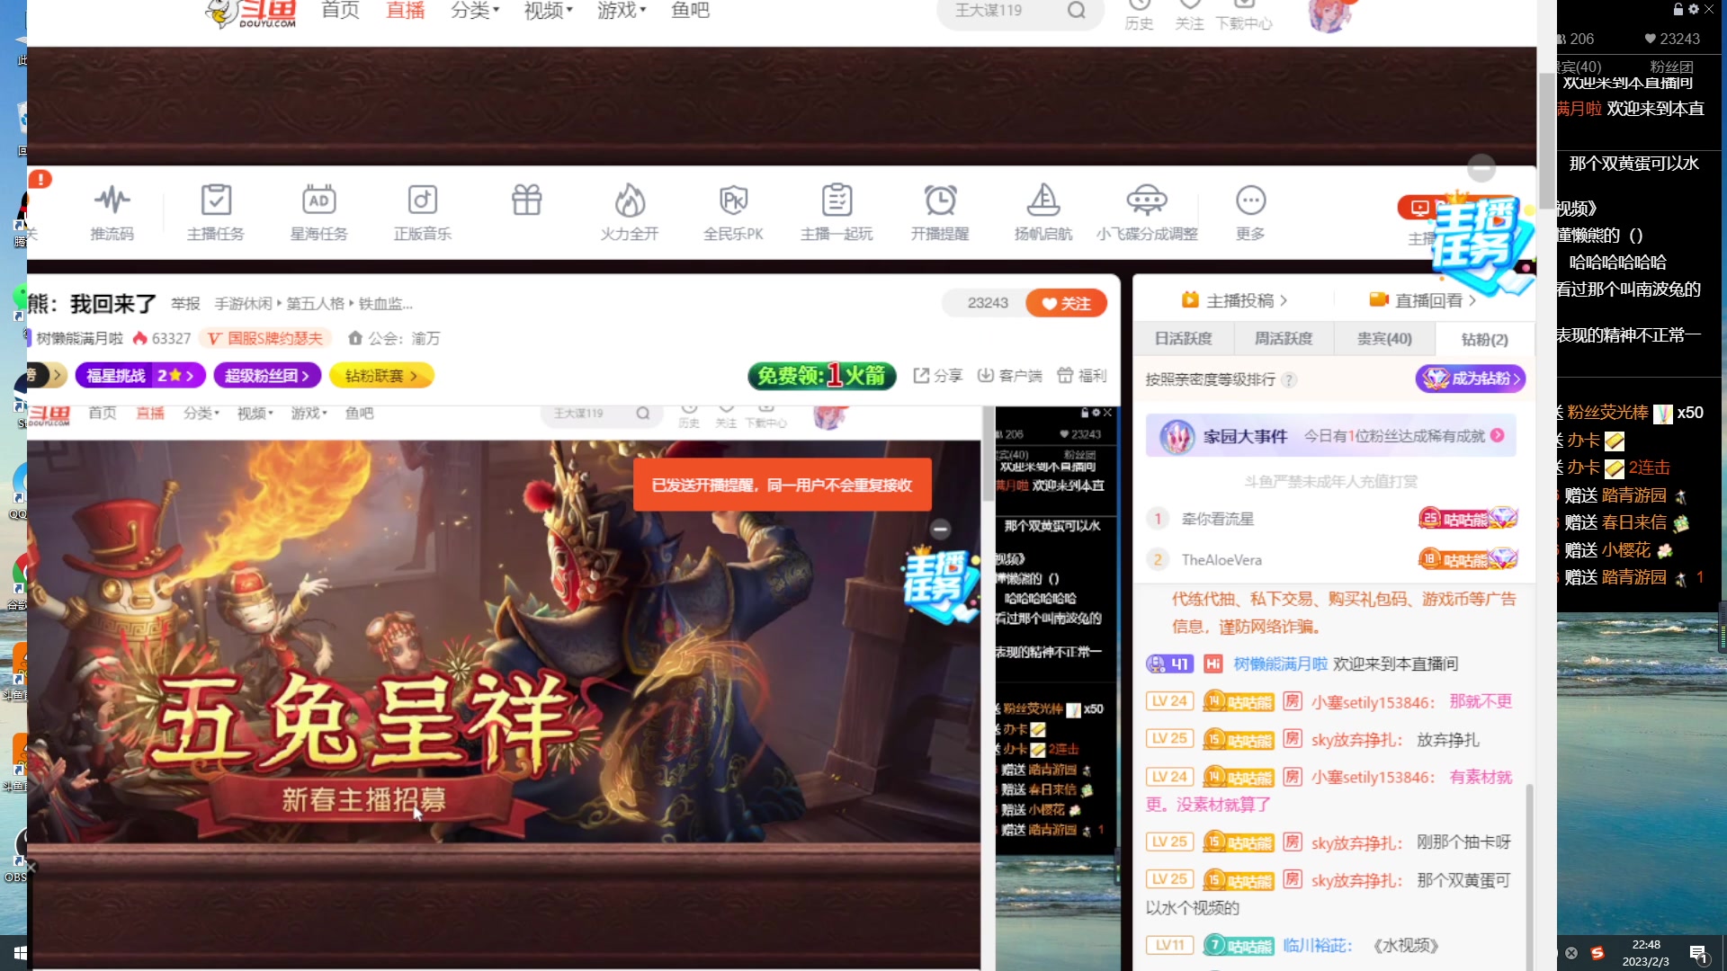The width and height of the screenshot is (1727, 971).
Task: Click the 五兔呈祥 新春主播招募 banner image
Action: (504, 640)
